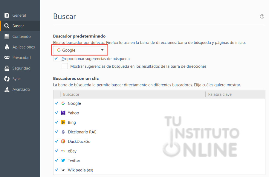Image resolution: width=269 pixels, height=177 pixels.
Task: Open the default search engine Google dropdown
Action: coord(80,50)
